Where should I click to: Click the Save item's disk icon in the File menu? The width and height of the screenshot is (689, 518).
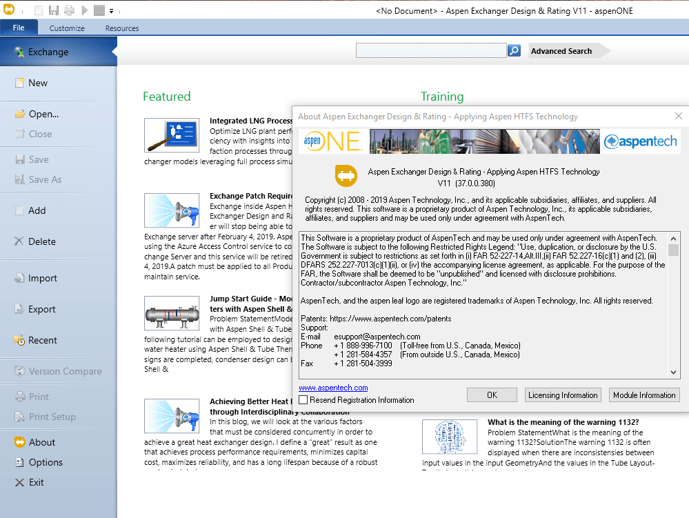point(20,159)
